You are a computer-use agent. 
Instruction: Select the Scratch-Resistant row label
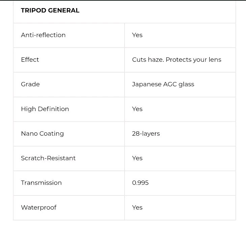click(48, 158)
